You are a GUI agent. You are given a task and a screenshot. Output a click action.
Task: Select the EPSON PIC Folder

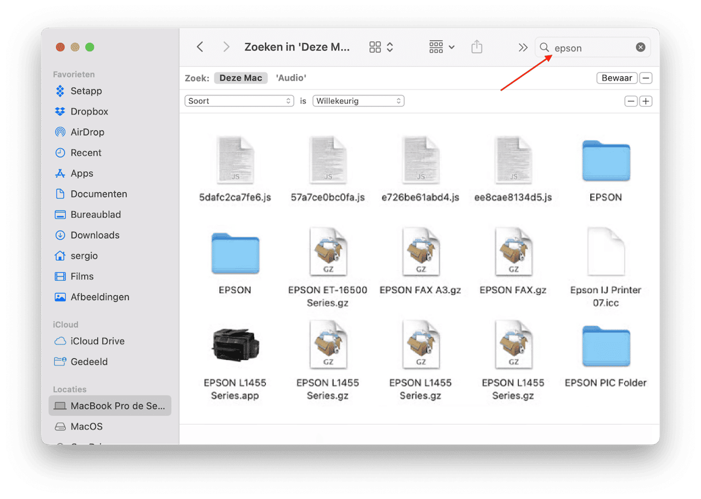[x=605, y=348]
